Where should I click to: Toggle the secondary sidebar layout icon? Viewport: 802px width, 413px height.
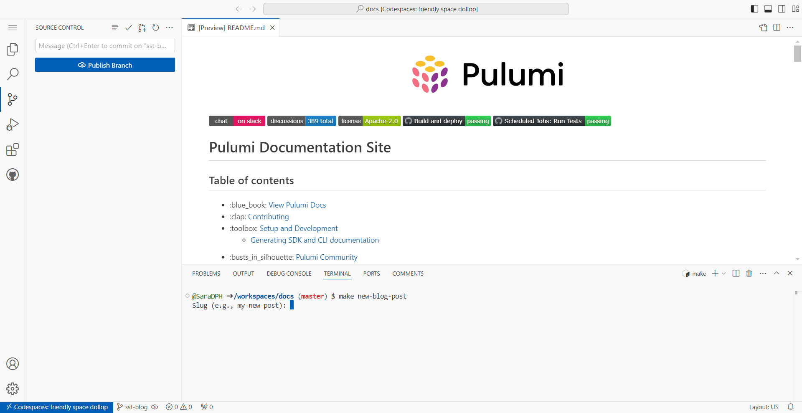[782, 9]
